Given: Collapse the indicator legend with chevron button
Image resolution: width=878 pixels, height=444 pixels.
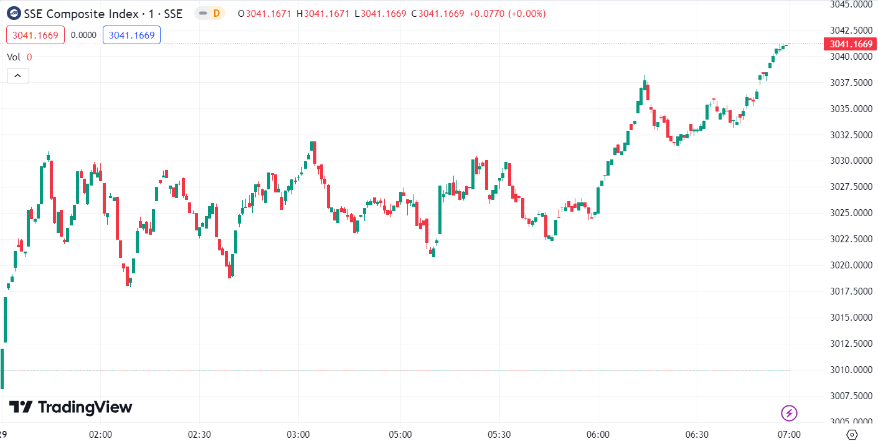Looking at the screenshot, I should pos(18,75).
